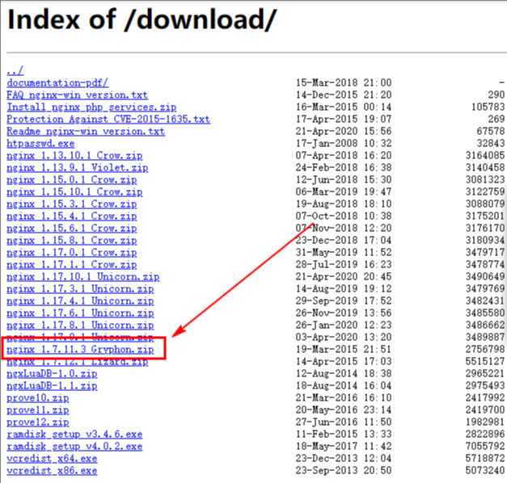507x483 pixels.
Task: Download htpasswd.exe
Action: [x=40, y=144]
